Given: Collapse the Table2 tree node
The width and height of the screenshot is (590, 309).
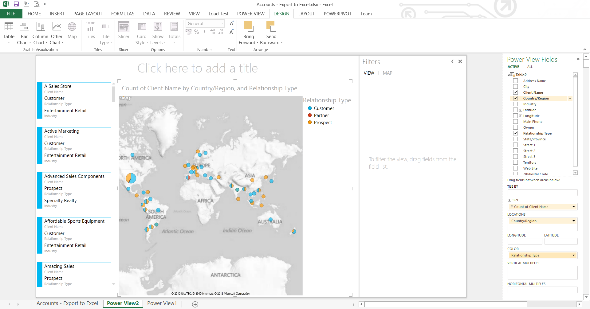Looking at the screenshot, I should (509, 75).
